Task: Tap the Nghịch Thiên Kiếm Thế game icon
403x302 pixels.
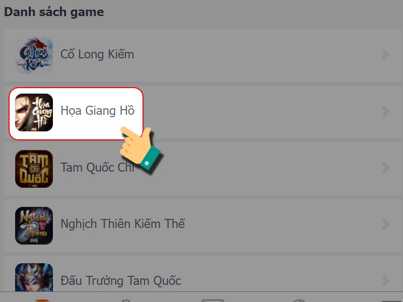Action: pyautogui.click(x=34, y=225)
